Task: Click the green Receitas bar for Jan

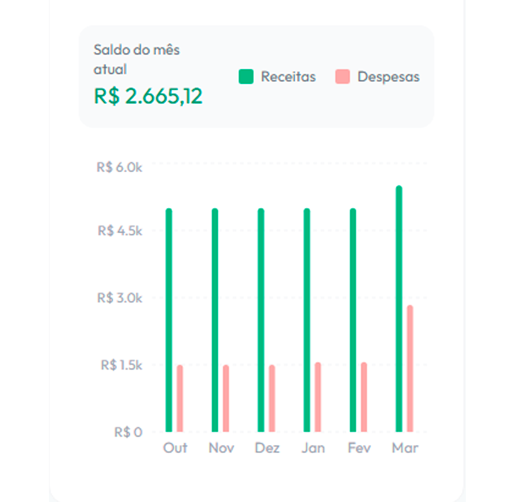Action: 307,320
